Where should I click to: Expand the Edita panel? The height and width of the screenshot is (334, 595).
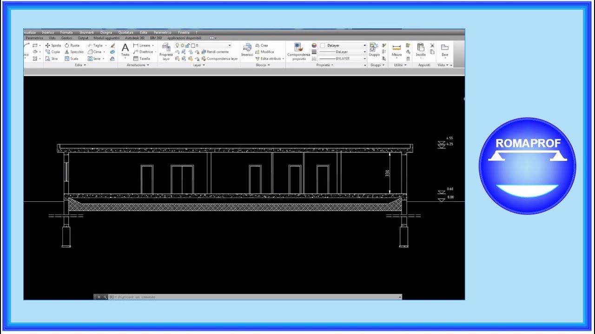[x=80, y=65]
